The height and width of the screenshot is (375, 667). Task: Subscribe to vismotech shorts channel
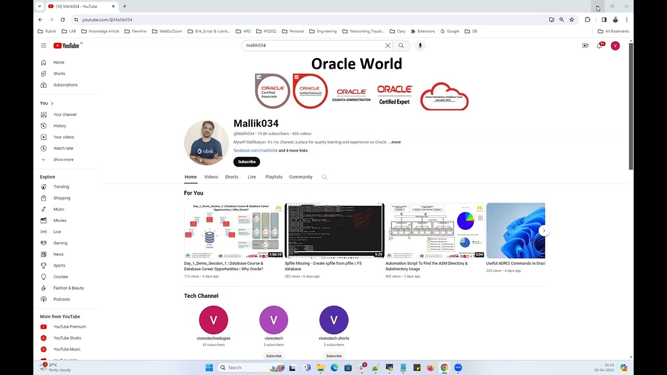[334, 356]
